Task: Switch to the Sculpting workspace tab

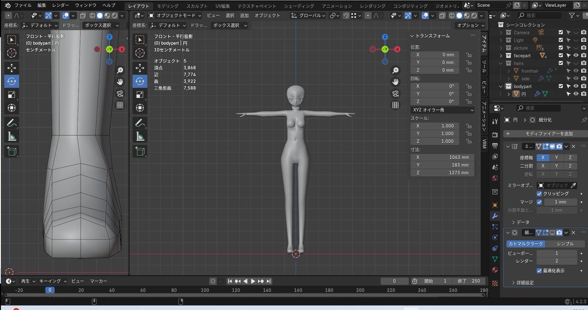Action: (x=197, y=6)
